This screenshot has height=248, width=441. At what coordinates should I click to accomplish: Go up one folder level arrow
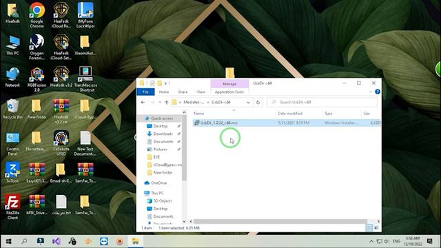click(x=167, y=103)
